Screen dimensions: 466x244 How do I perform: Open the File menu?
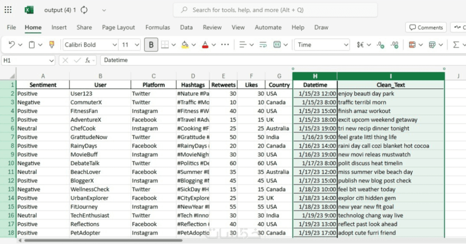pyautogui.click(x=11, y=27)
